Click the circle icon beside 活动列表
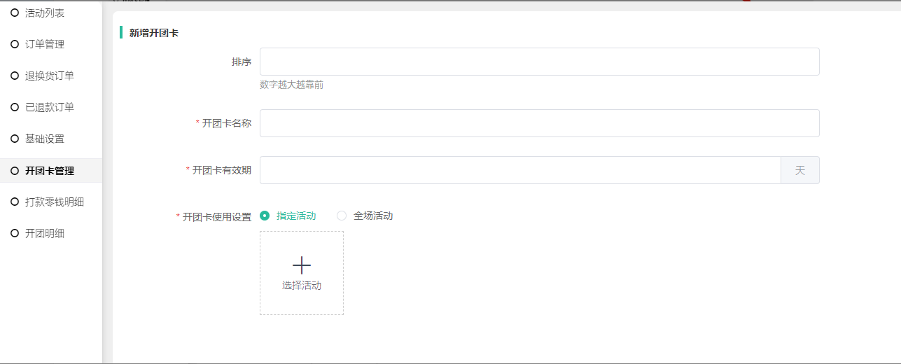The image size is (901, 364). point(15,13)
